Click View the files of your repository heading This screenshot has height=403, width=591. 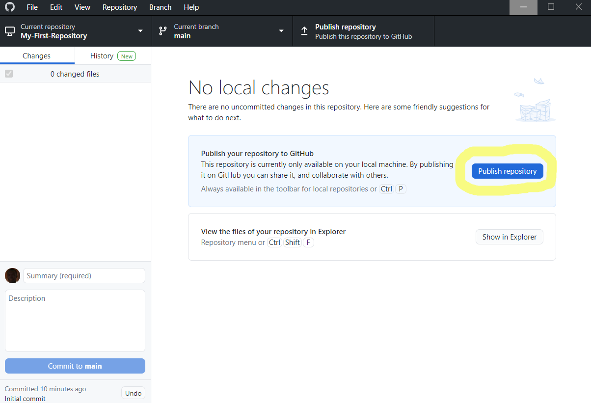[274, 231]
